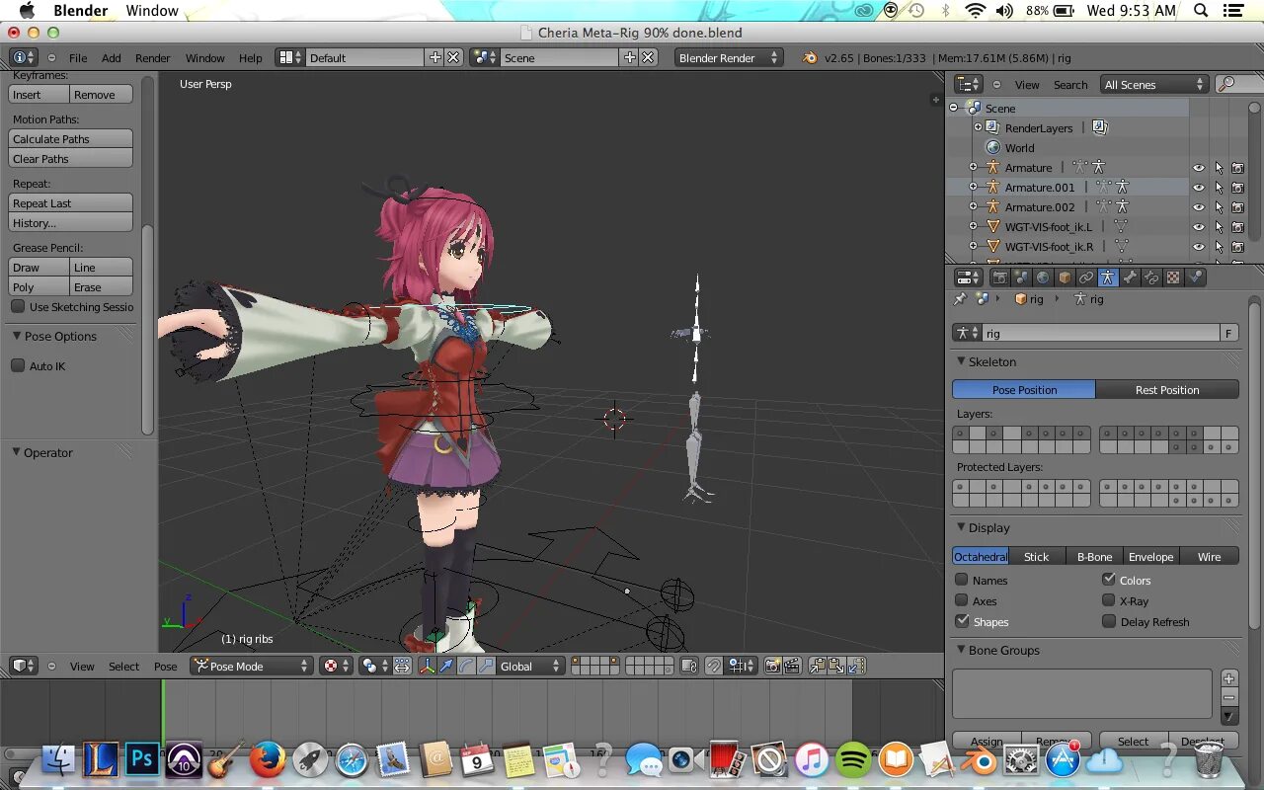Click the paste pose icon in header

pyautogui.click(x=835, y=667)
